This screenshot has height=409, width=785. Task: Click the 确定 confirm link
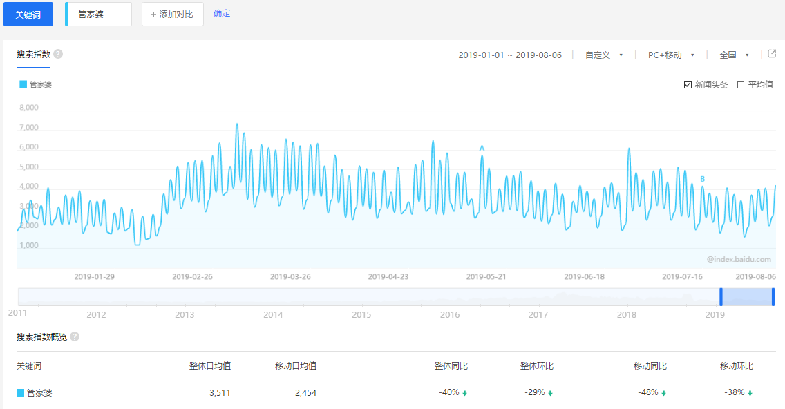(x=222, y=12)
